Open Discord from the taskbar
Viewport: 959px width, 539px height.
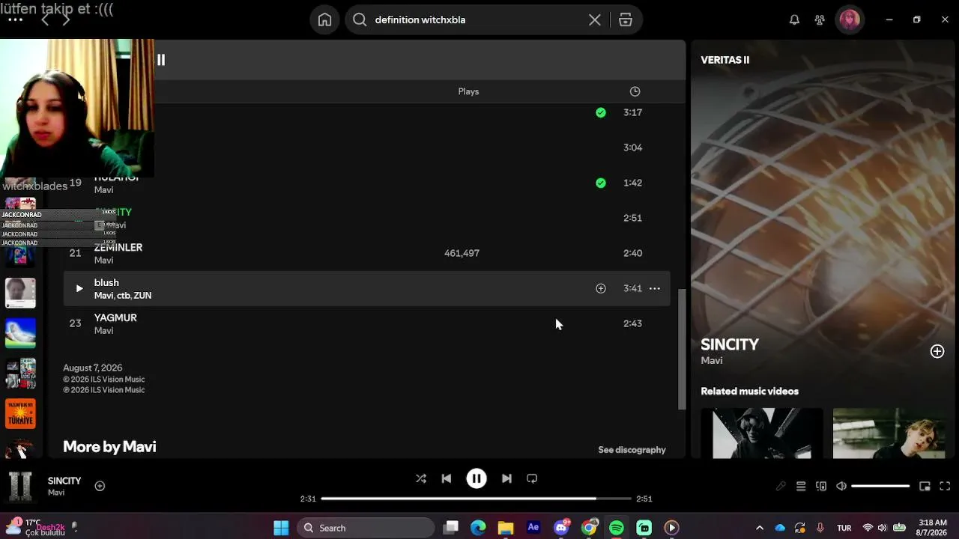point(561,528)
